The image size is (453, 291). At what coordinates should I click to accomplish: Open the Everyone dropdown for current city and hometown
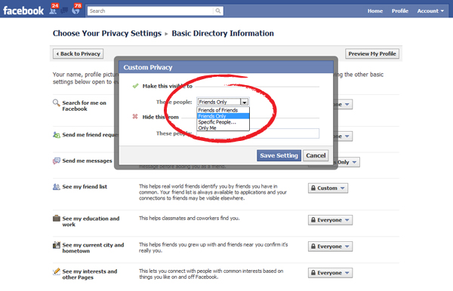tap(330, 247)
